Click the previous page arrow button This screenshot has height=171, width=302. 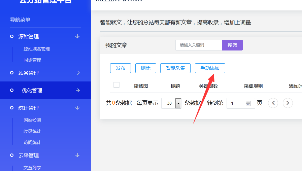click(x=273, y=103)
